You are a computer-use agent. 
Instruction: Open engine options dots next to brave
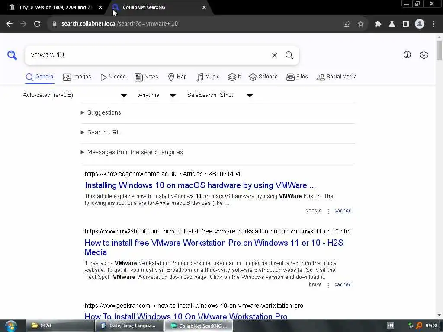click(328, 285)
